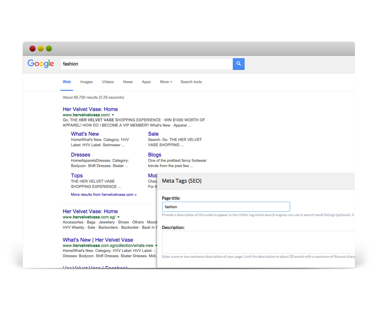Expand arrow beside collection/whats-new URL
Screen dimensions: 376x313
coord(156,246)
